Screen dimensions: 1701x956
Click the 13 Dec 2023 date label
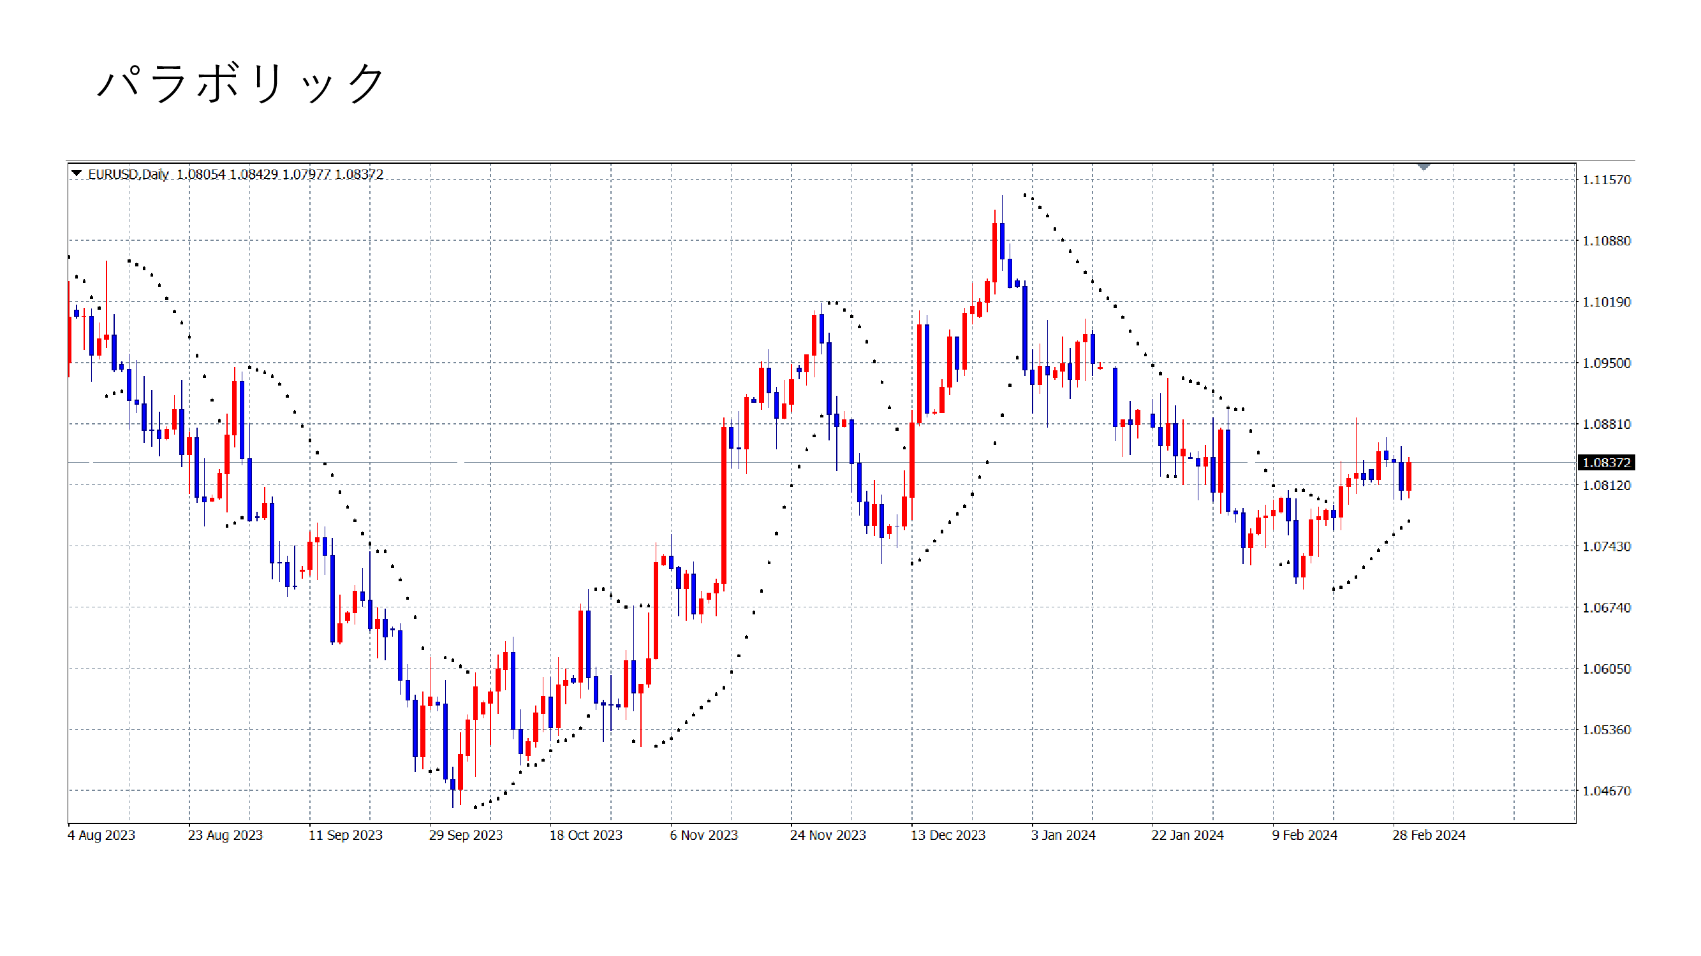click(x=948, y=836)
